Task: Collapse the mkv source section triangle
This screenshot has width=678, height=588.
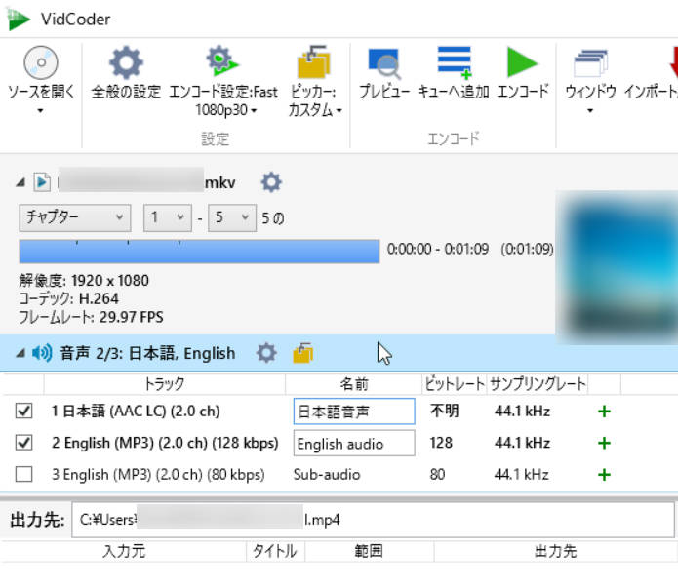Action: coord(20,182)
